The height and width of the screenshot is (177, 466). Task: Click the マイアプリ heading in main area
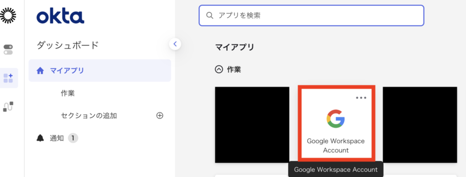[234, 47]
